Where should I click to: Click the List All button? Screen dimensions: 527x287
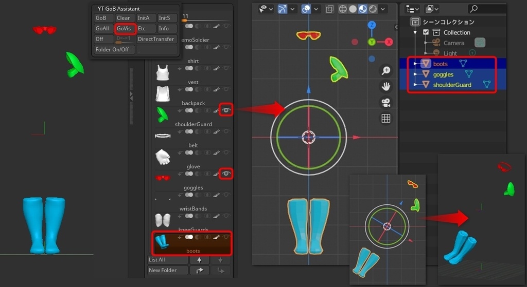coord(168,260)
